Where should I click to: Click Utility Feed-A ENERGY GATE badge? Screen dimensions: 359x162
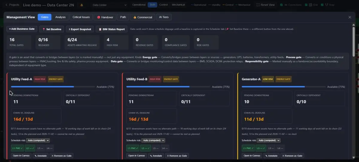pyautogui.click(x=56, y=79)
